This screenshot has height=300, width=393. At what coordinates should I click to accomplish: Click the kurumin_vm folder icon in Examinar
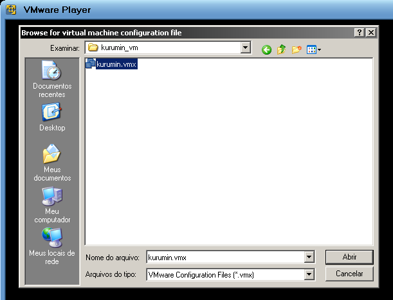coord(93,48)
